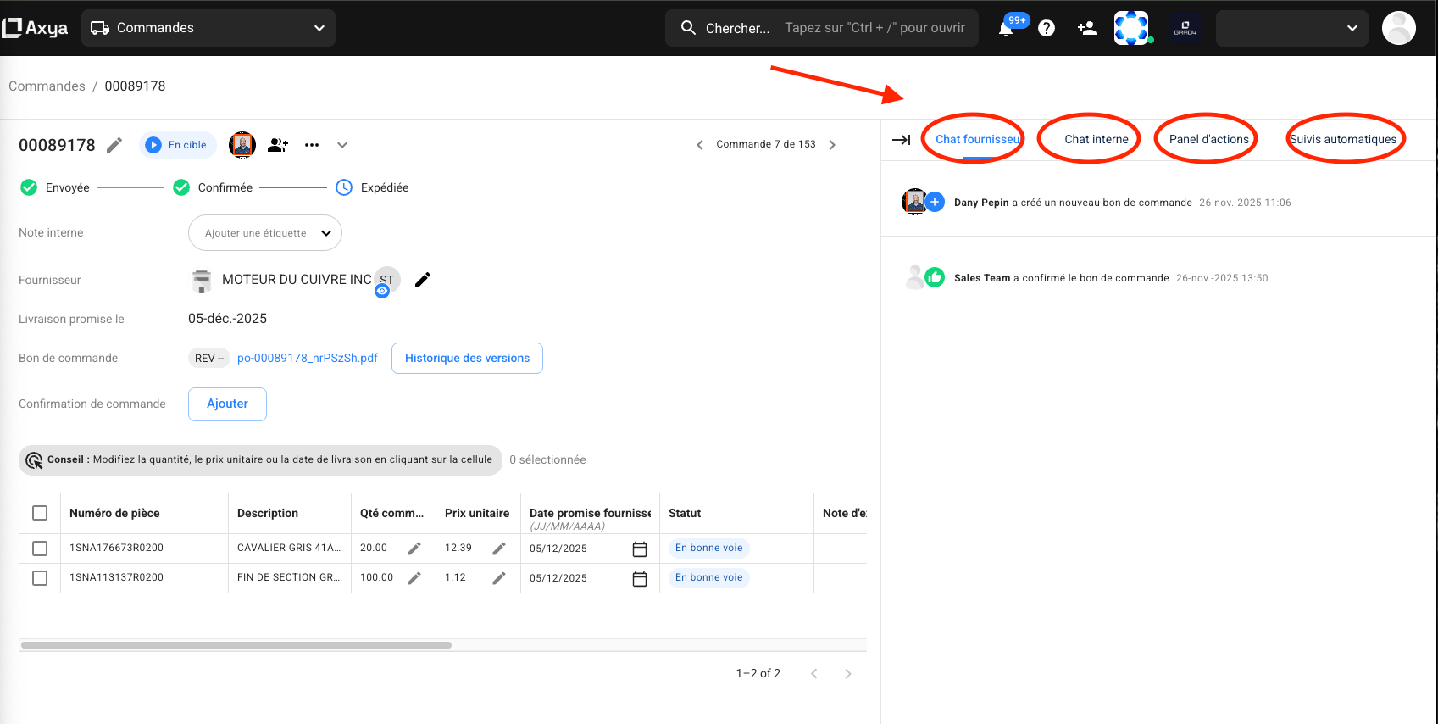Edit supplier MOTEUR DU CUIVRE INC
The height and width of the screenshot is (724, 1438).
(423, 280)
